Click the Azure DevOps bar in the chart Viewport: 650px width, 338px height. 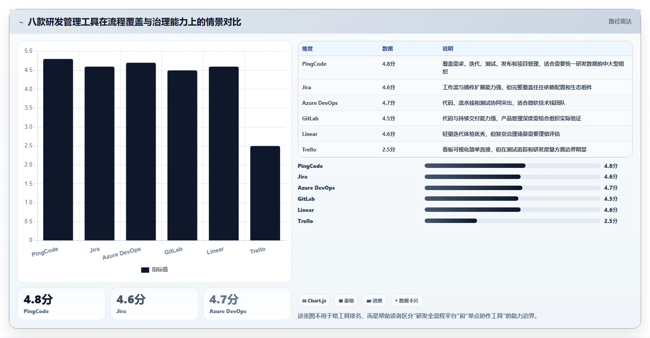click(141, 151)
